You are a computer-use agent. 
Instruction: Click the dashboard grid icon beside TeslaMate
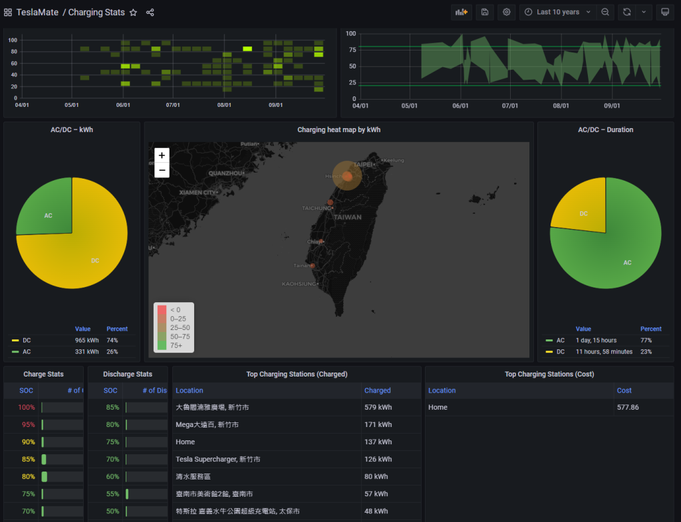click(8, 13)
